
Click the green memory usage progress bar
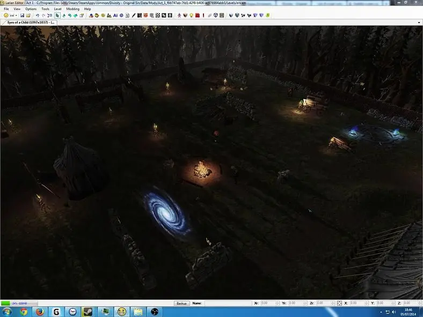(x=19, y=303)
